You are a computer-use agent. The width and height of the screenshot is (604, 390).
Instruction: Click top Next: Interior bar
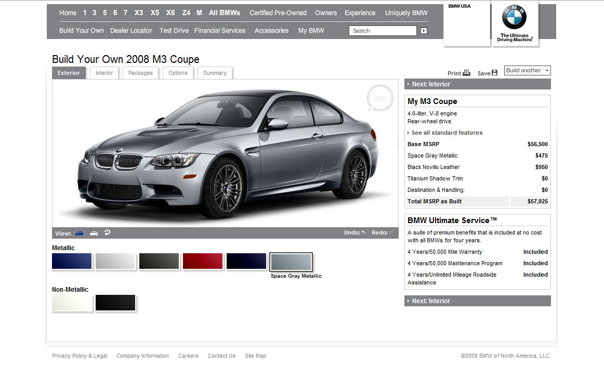coord(478,84)
